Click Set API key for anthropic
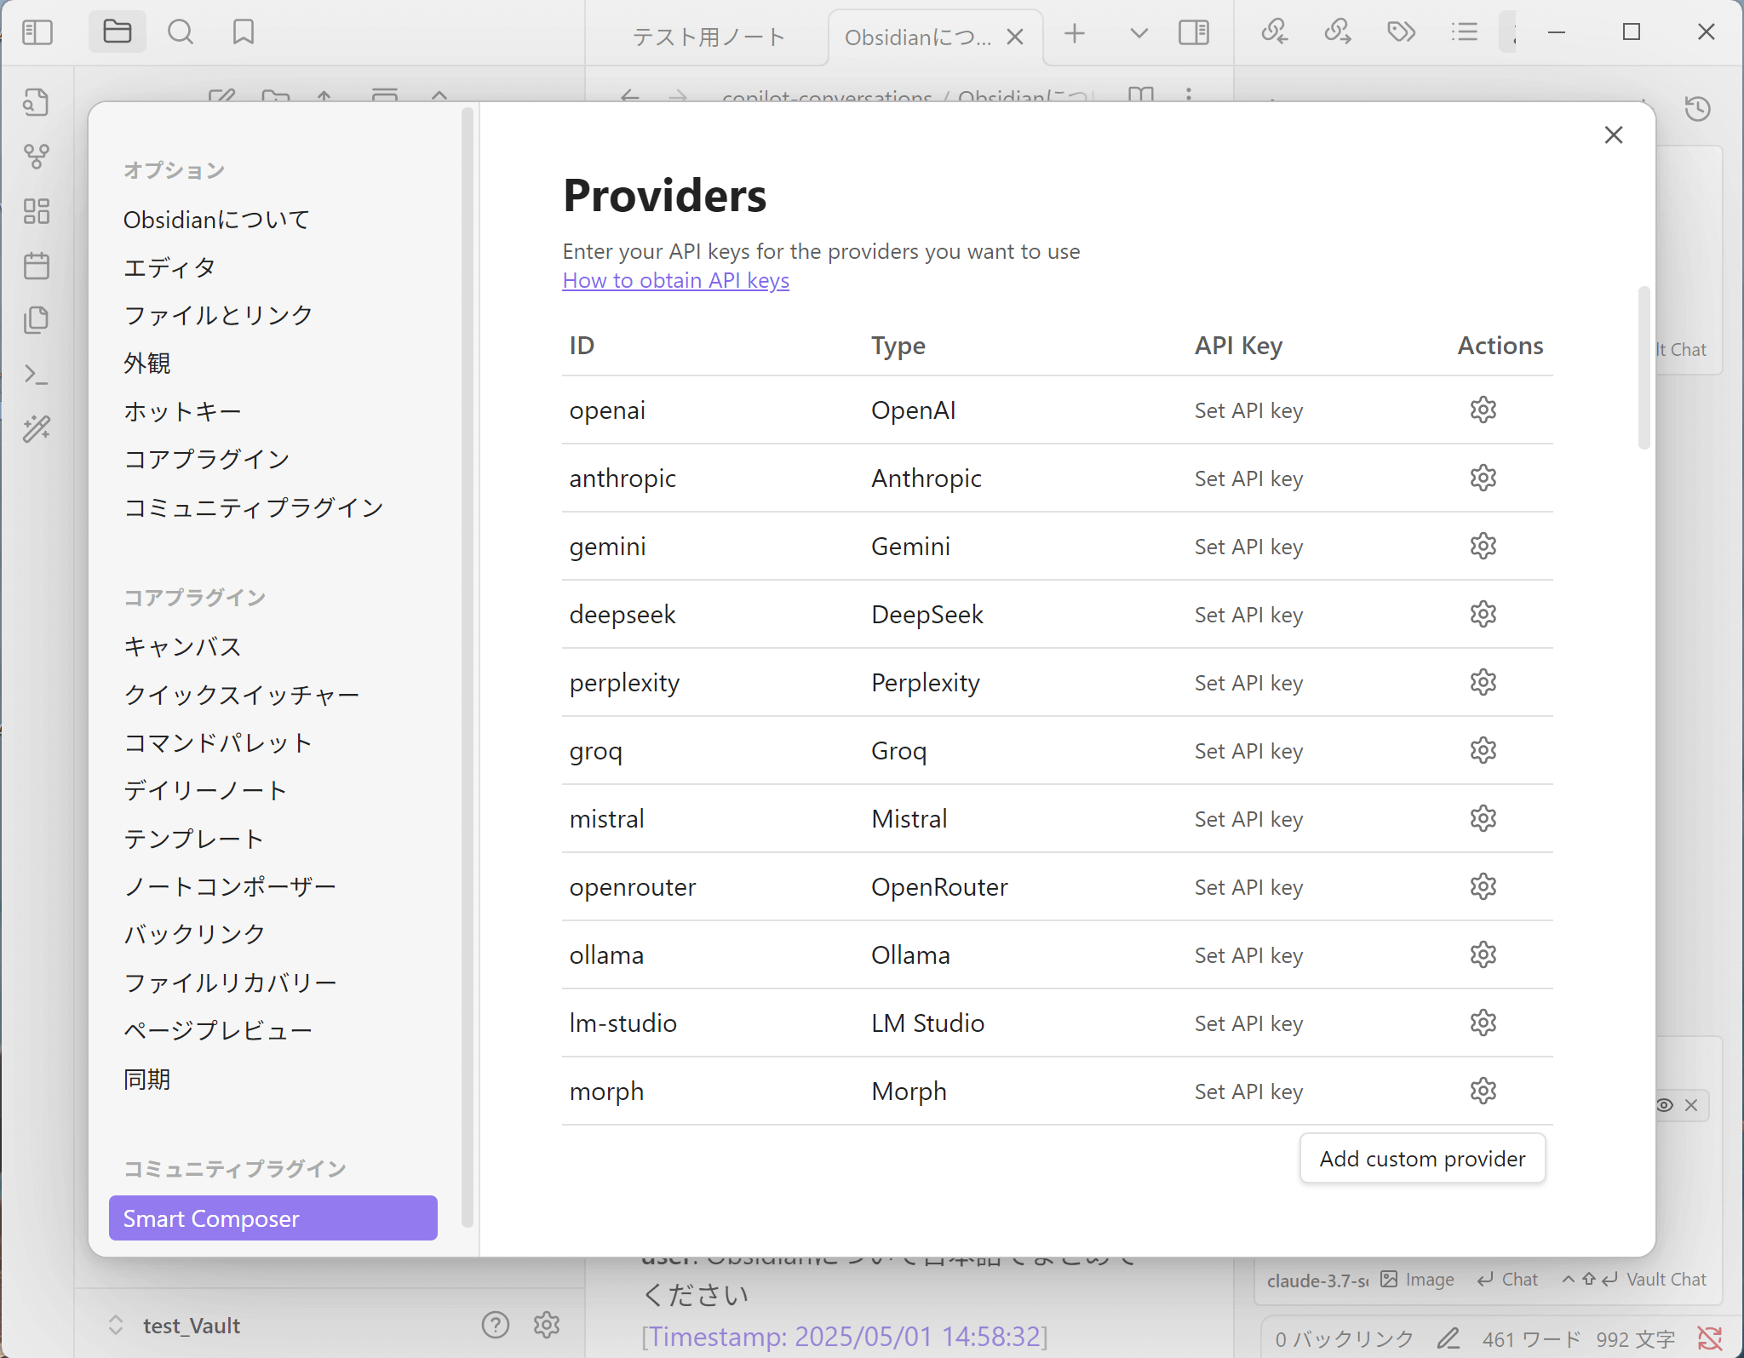This screenshot has width=1744, height=1358. point(1248,478)
